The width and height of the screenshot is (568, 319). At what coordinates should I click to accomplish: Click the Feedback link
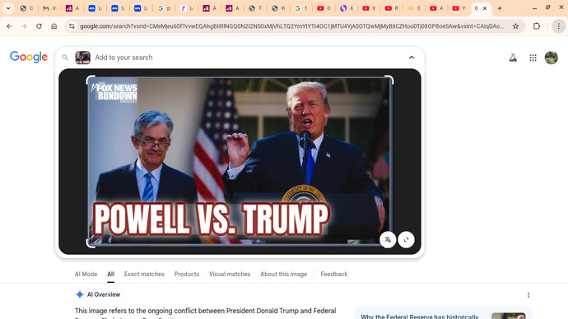334,274
